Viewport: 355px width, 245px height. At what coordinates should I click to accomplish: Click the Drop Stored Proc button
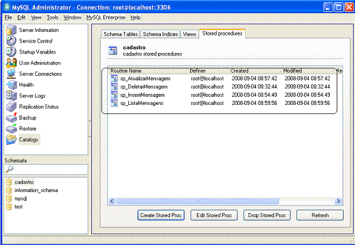click(x=267, y=215)
